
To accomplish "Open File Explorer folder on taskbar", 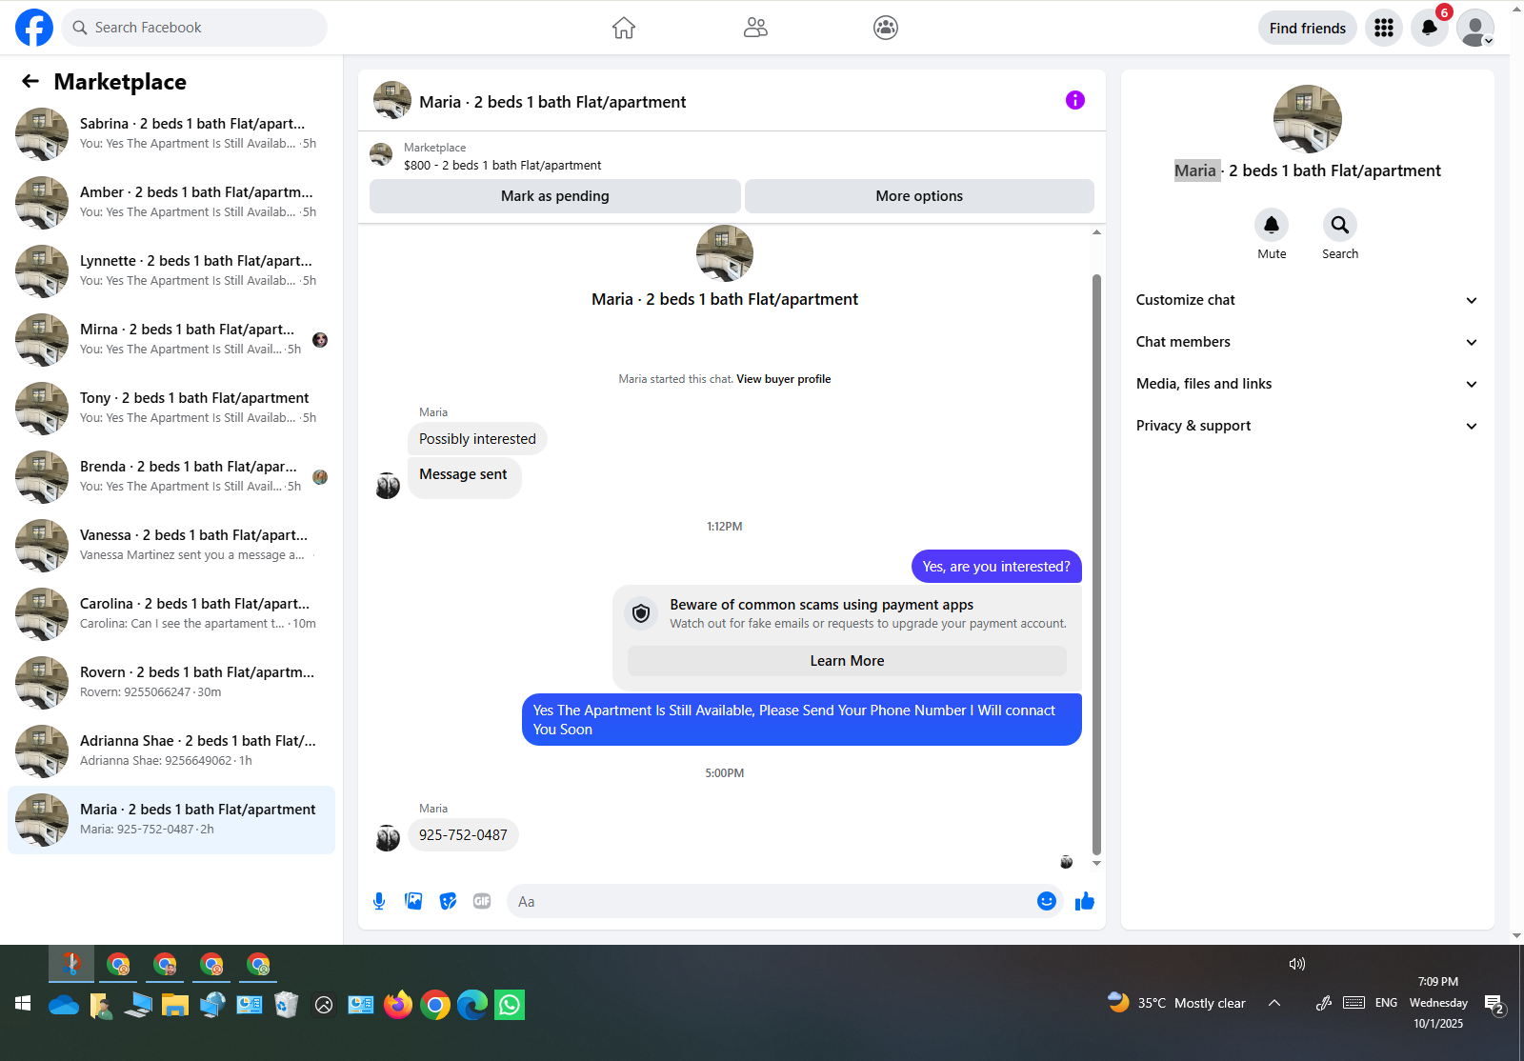I will [175, 1005].
